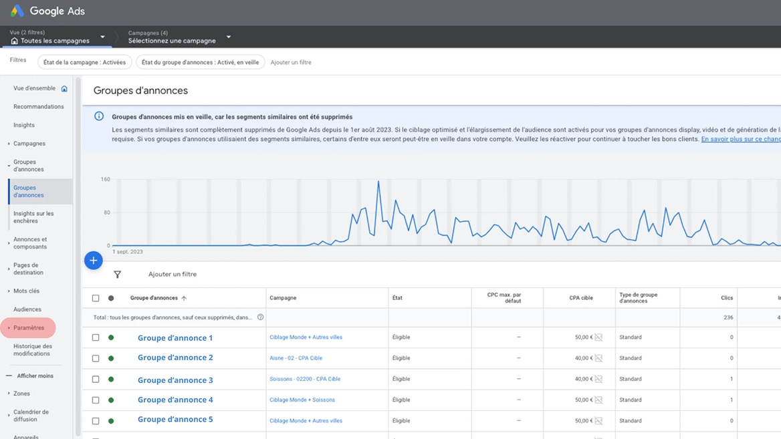Click the sidebar vertical scrollbar
781x439 pixels.
[78, 257]
